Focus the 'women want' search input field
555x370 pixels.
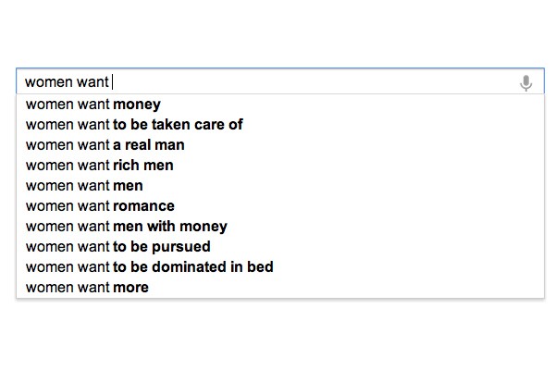click(x=277, y=82)
